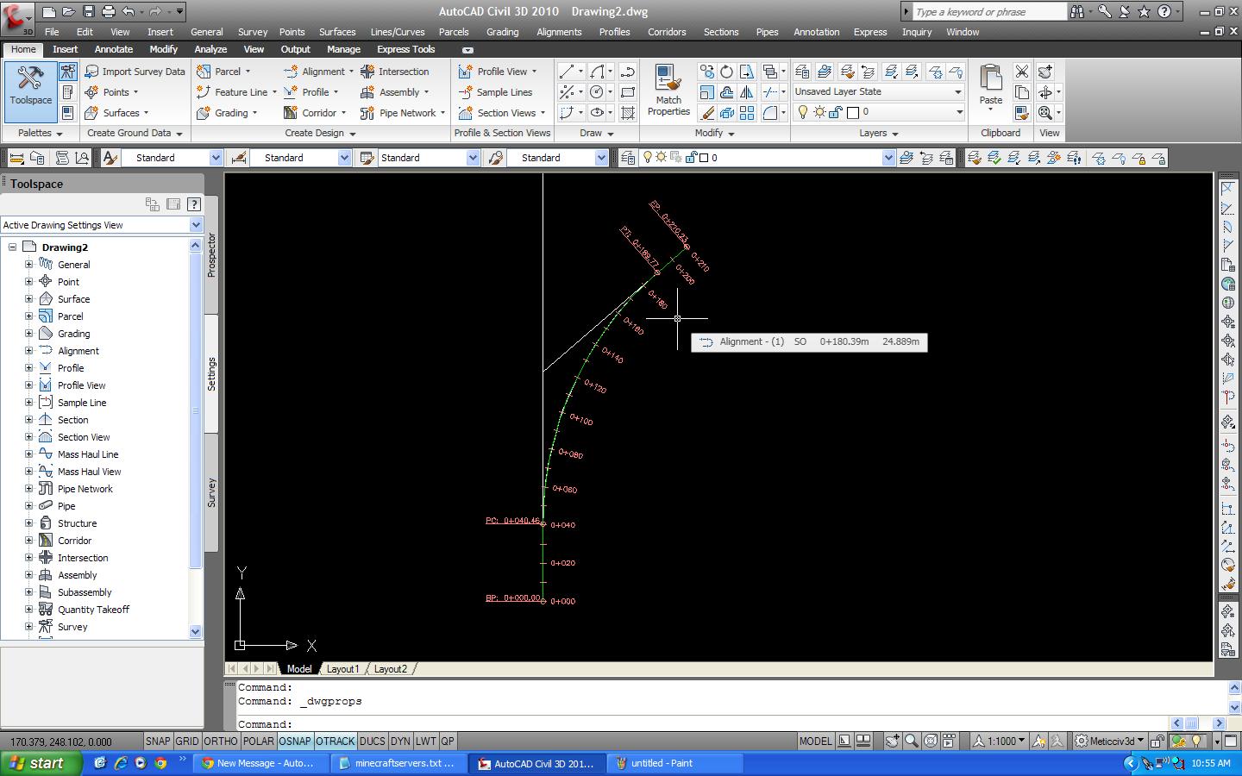Click the Toolspace button in the ribbon
The image size is (1242, 776).
(30, 88)
